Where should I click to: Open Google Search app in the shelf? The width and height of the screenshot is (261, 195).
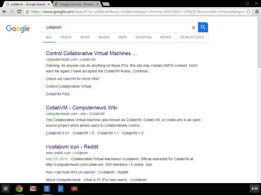(47, 189)
